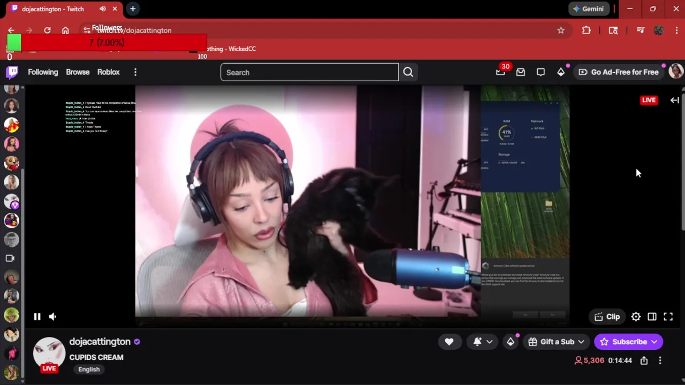Image resolution: width=685 pixels, height=385 pixels.
Task: Open the notifications inbox icon
Action: tap(521, 72)
